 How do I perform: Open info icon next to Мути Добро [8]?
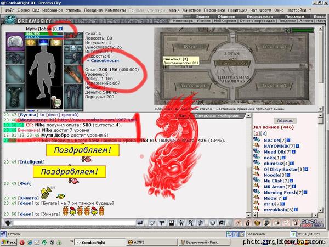[61, 29]
